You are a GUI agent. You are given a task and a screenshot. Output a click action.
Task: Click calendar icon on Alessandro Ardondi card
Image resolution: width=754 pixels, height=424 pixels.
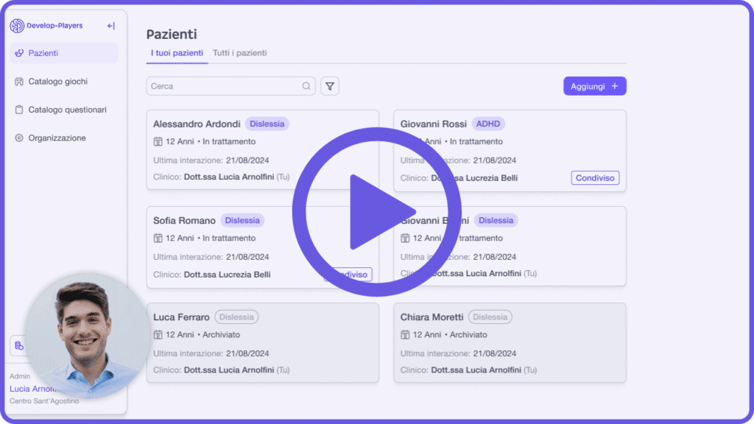coord(158,141)
